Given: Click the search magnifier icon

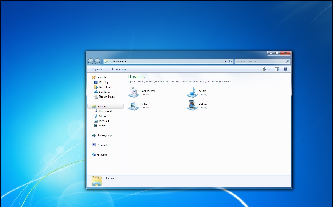Looking at the screenshot, I should pyautogui.click(x=288, y=61).
